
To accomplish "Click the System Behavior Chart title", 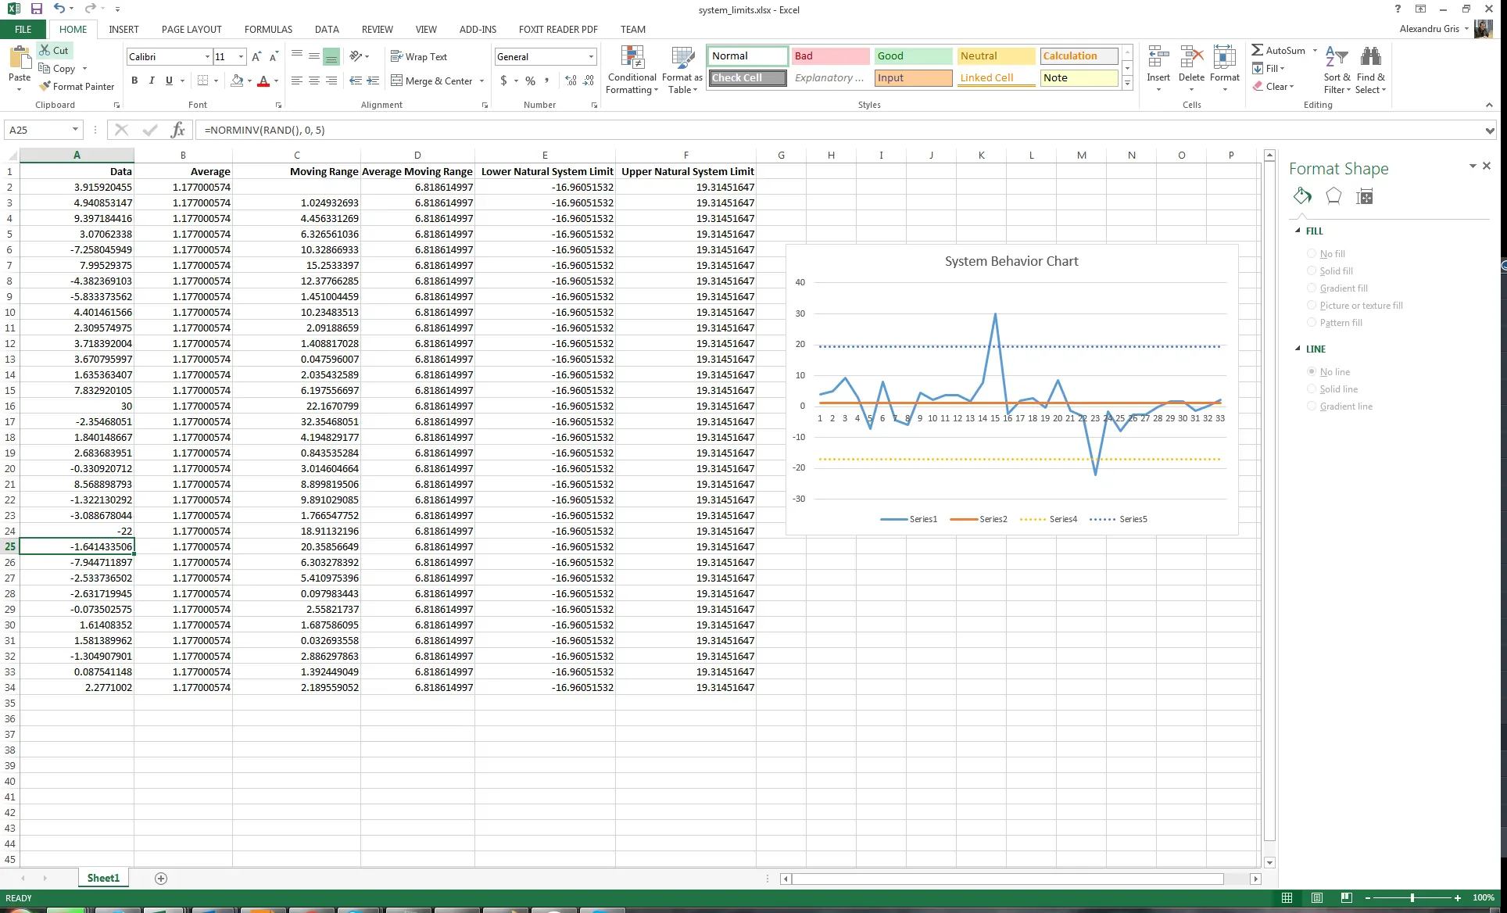I will point(1011,261).
